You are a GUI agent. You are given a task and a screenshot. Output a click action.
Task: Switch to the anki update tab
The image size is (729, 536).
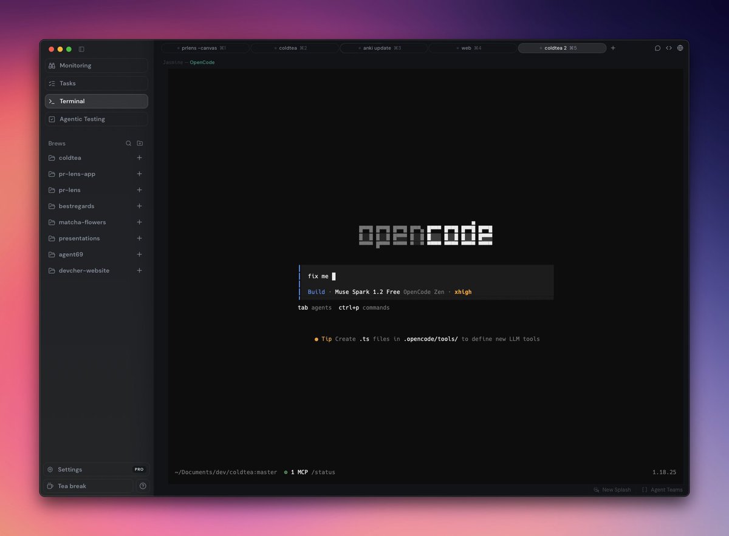tap(384, 48)
